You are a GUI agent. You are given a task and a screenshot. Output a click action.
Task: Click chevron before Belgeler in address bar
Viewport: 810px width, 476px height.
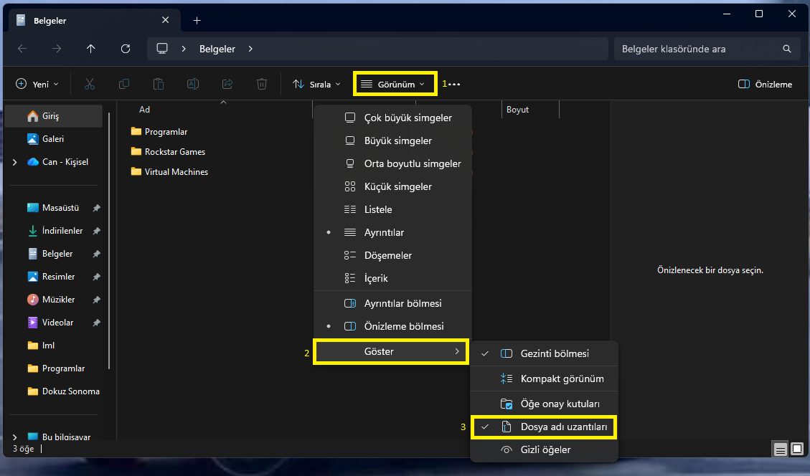pyautogui.click(x=184, y=49)
